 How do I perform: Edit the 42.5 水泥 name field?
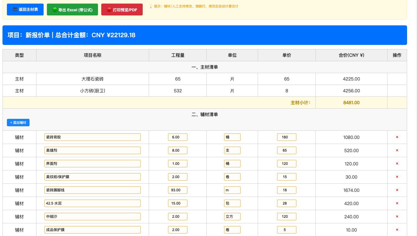(92, 203)
